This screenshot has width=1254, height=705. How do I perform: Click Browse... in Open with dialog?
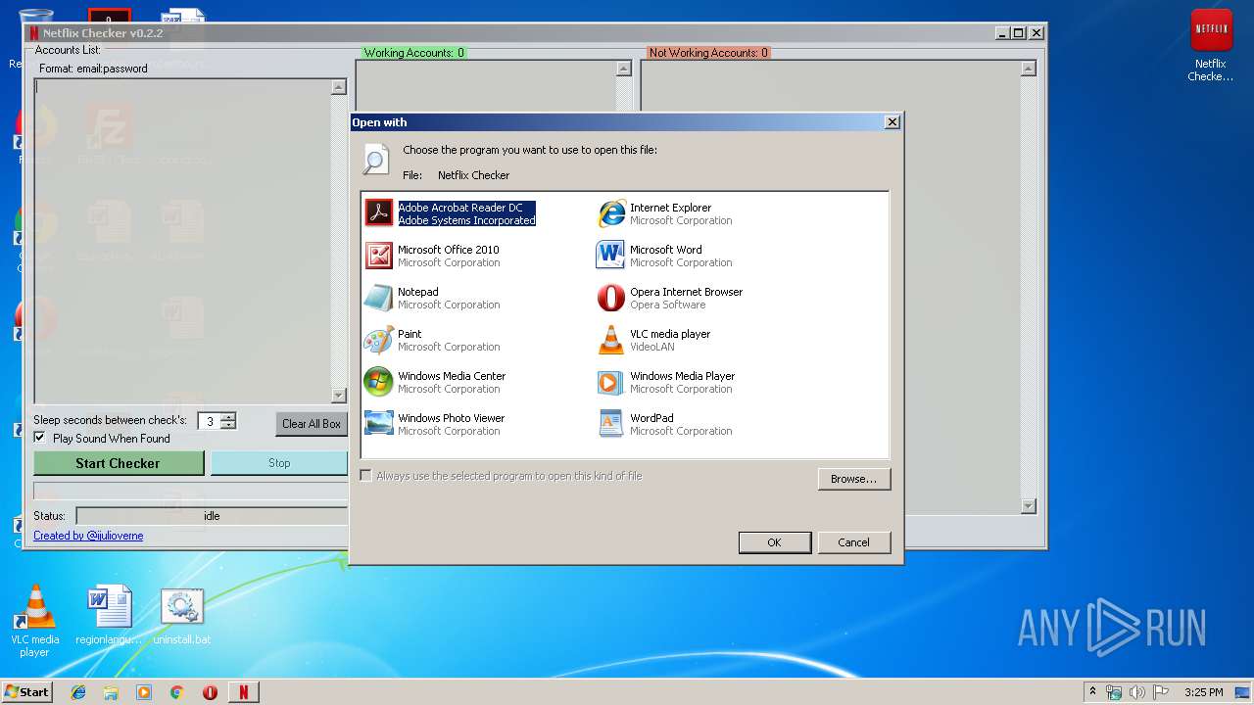[x=854, y=479]
